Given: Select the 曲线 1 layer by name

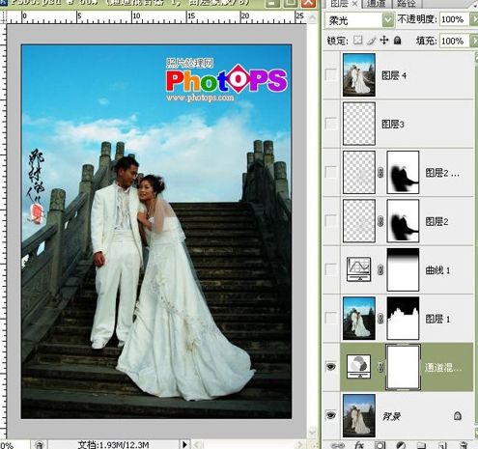Looking at the screenshot, I should (437, 270).
